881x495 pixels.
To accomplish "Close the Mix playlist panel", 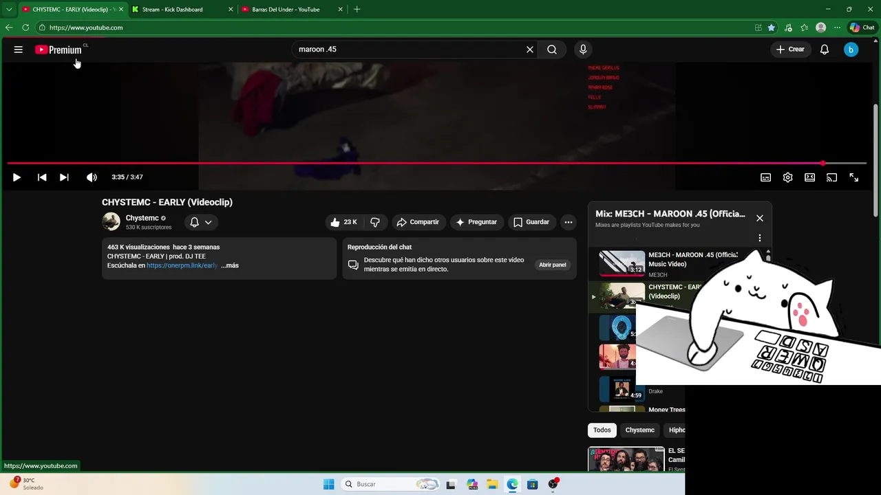I will tap(760, 218).
